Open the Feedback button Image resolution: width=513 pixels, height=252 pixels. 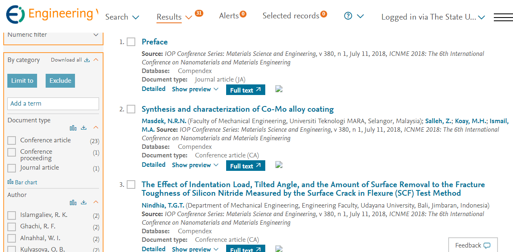pyautogui.click(x=473, y=245)
